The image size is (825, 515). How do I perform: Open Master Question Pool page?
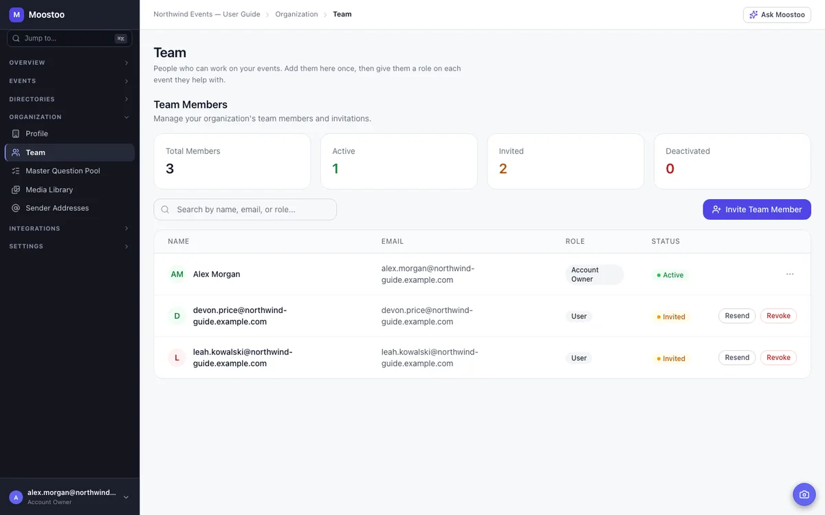coord(69,171)
